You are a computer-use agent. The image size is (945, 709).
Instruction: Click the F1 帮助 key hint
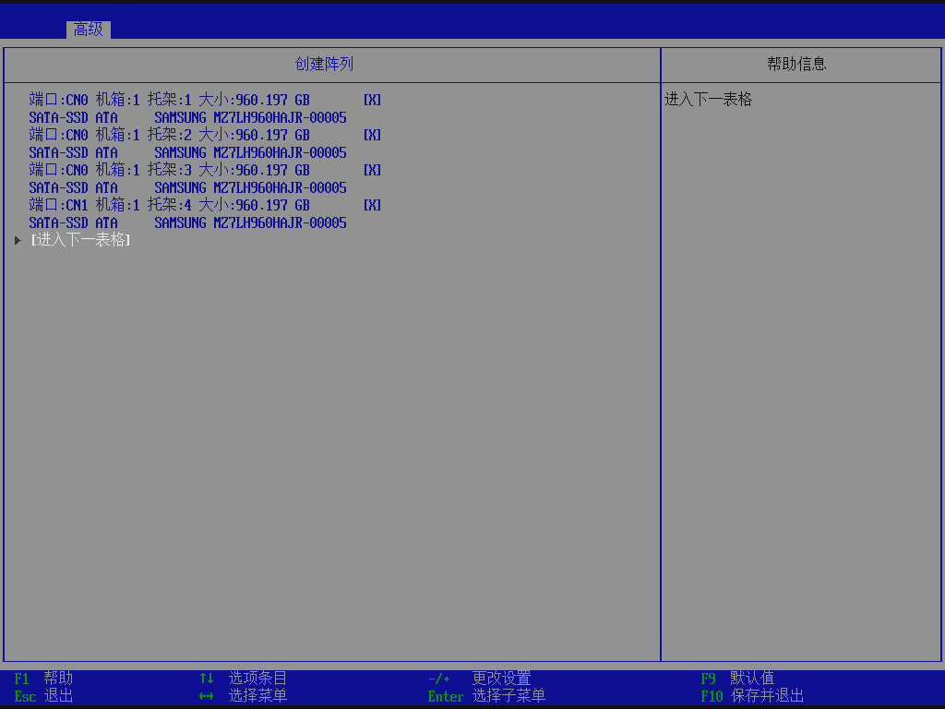43,679
